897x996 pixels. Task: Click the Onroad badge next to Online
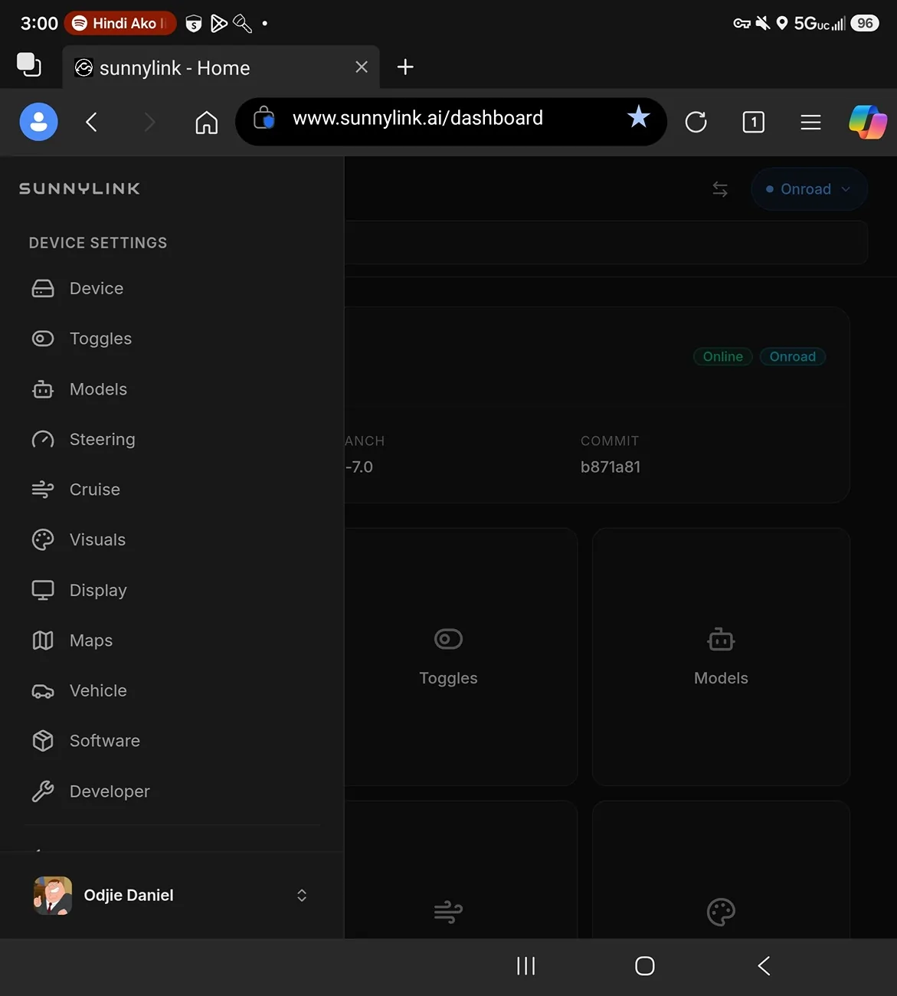(793, 357)
